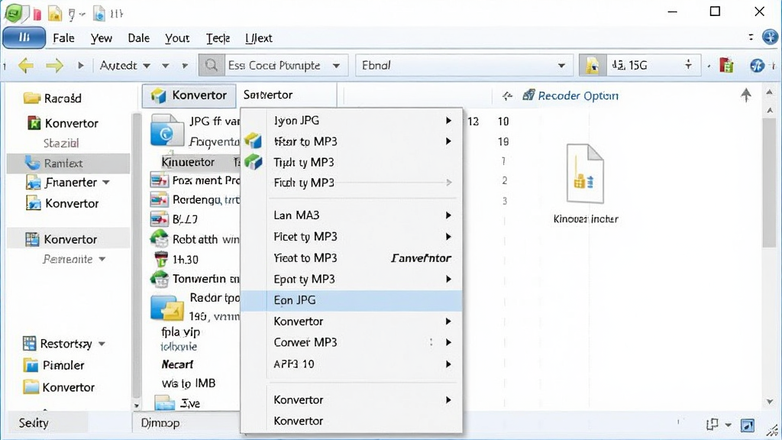Screen dimensions: 782x440
Task: Open the Pimoler folder icon
Action: point(31,365)
